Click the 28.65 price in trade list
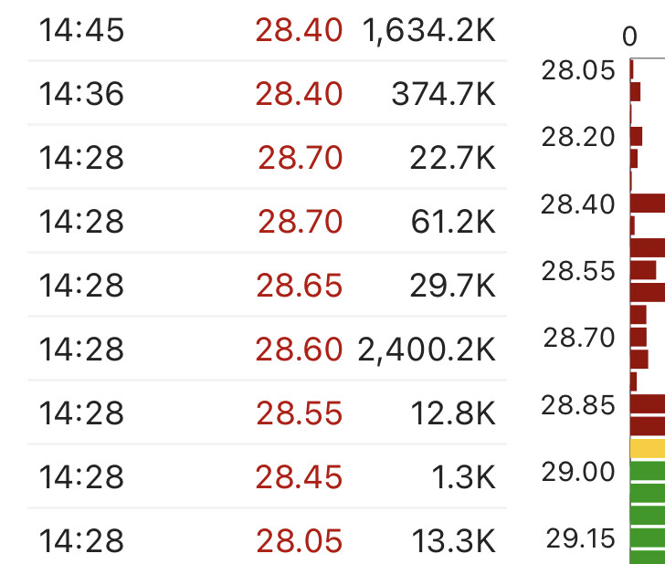 299,286
